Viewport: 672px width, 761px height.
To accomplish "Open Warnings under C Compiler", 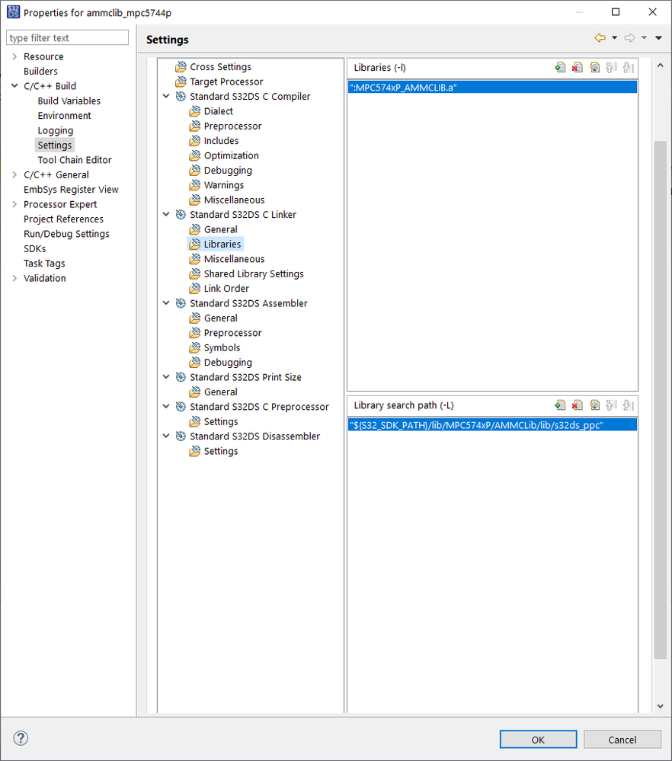I will [x=224, y=185].
